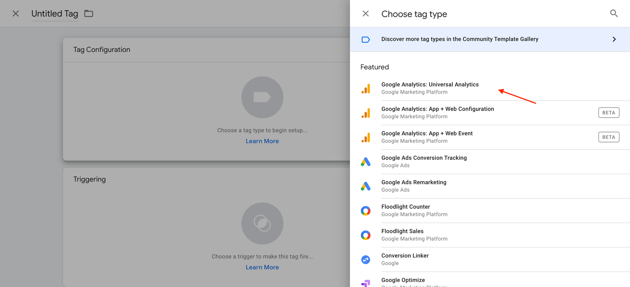
Task: Edit the Untitled Tag name field
Action: 55,14
